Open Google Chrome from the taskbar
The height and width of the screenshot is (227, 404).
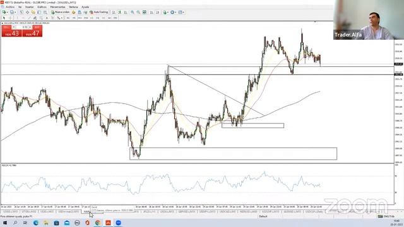[x=98, y=223]
